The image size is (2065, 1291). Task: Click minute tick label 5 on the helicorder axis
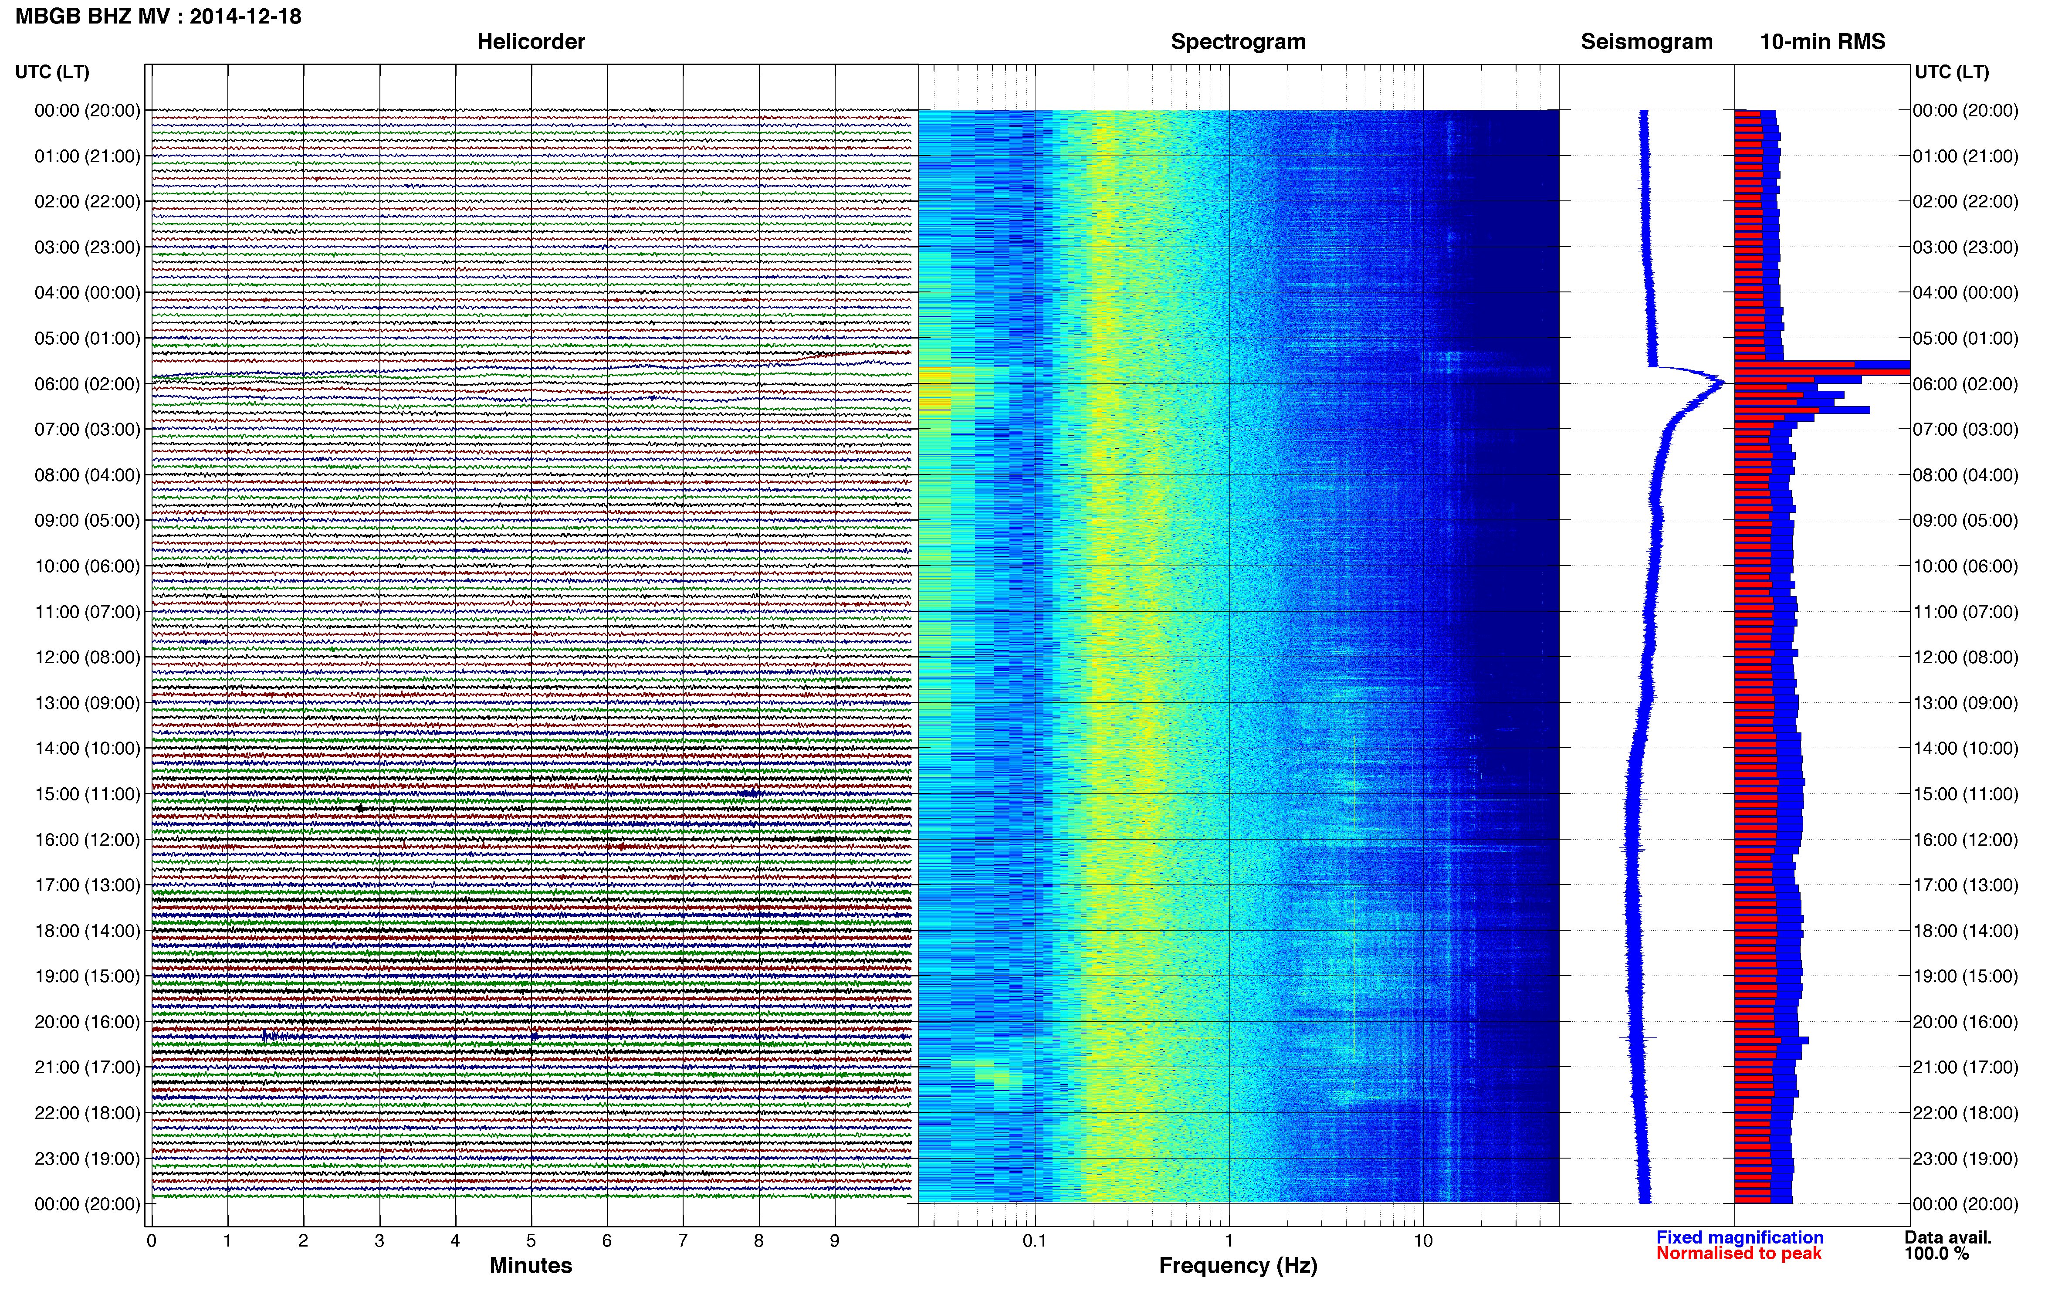[x=531, y=1240]
